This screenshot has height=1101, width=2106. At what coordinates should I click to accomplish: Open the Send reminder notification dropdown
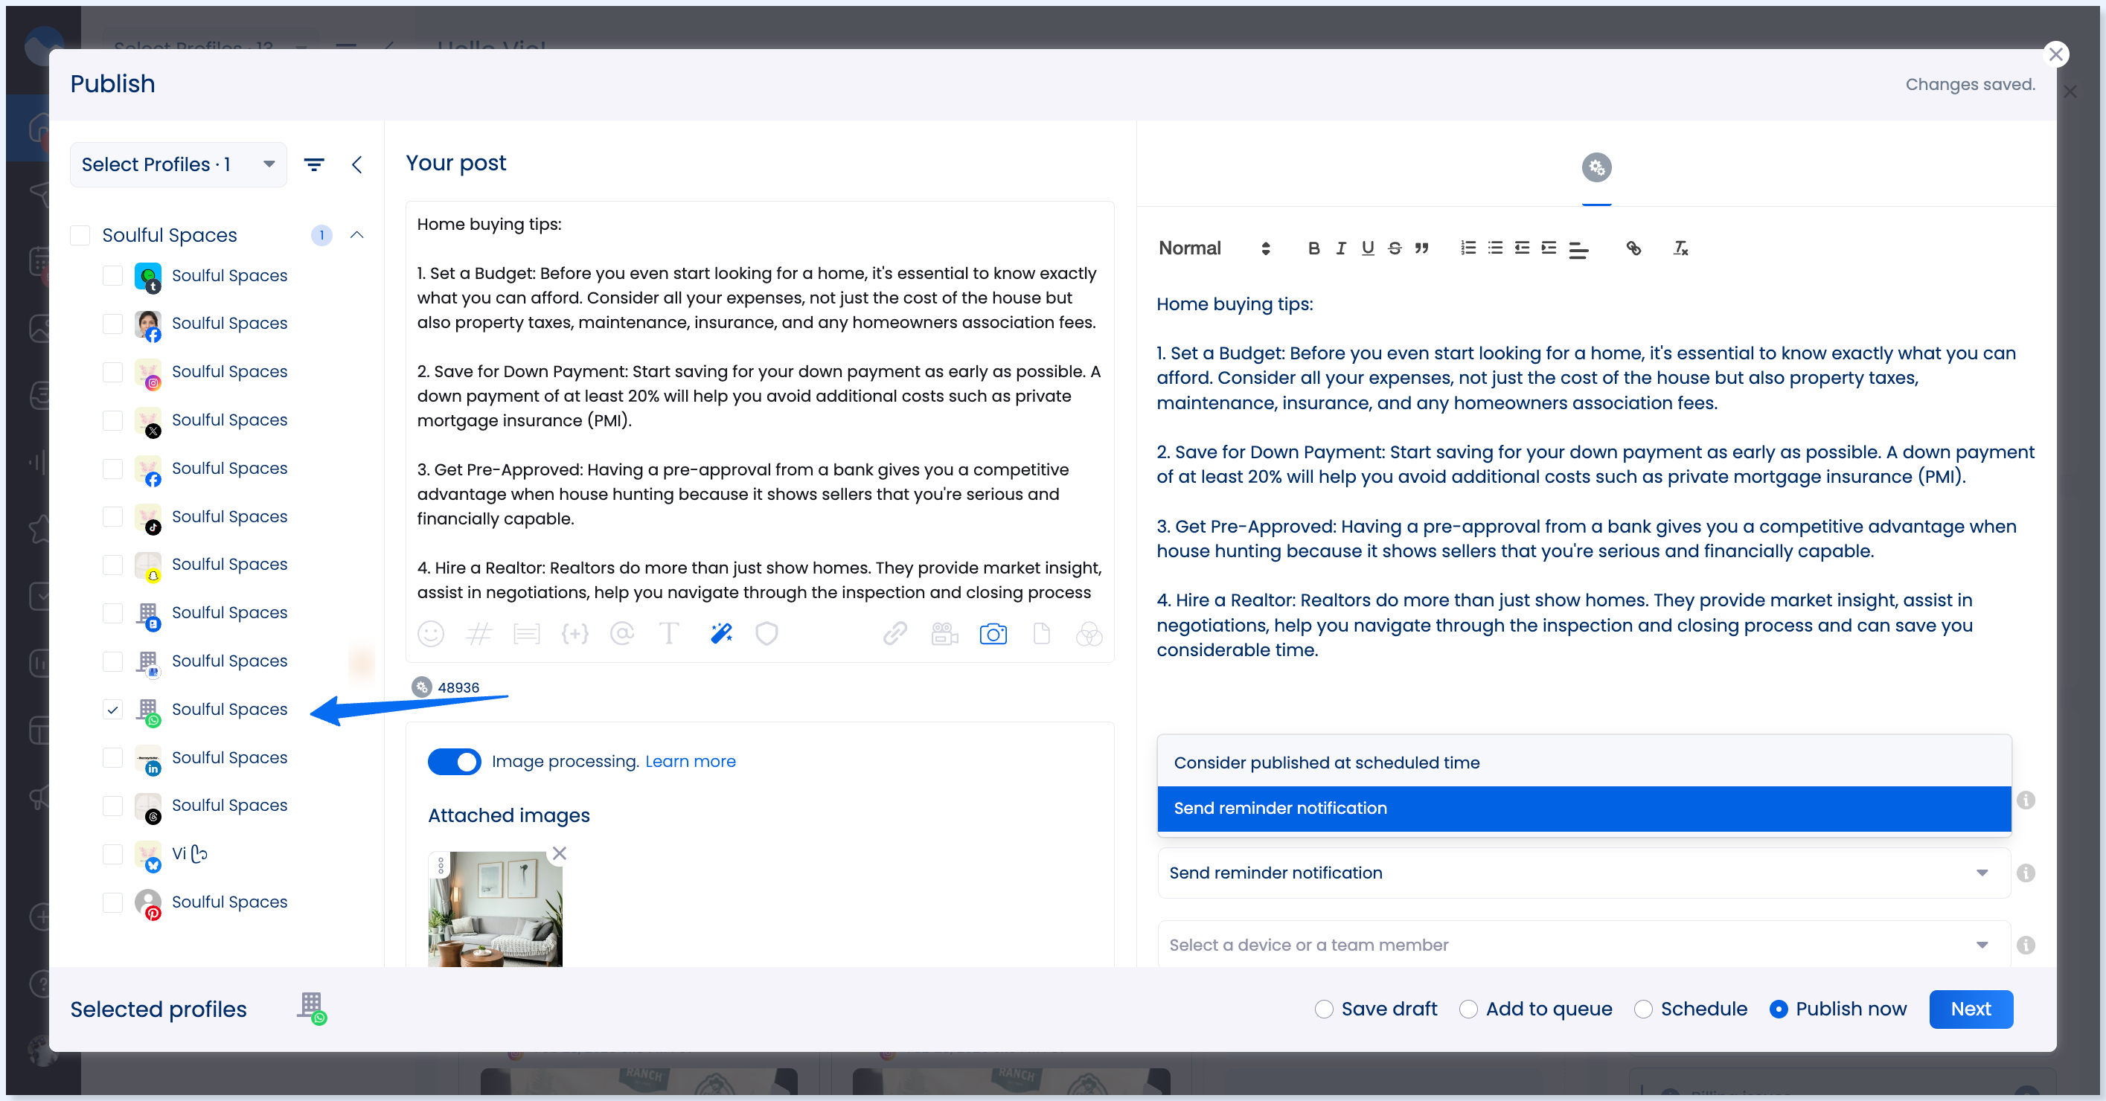pos(1584,873)
